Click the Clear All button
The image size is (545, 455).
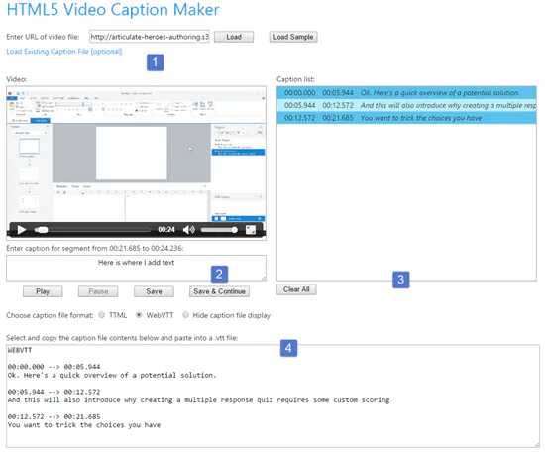pyautogui.click(x=296, y=289)
